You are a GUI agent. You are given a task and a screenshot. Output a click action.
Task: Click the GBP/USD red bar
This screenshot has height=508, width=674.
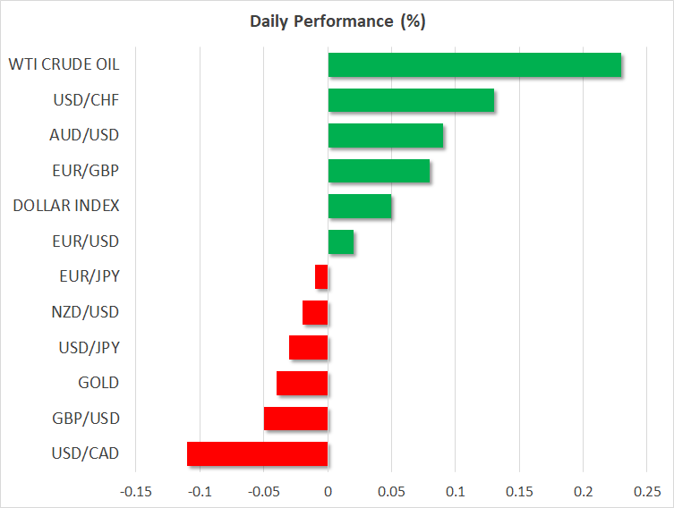coord(296,419)
